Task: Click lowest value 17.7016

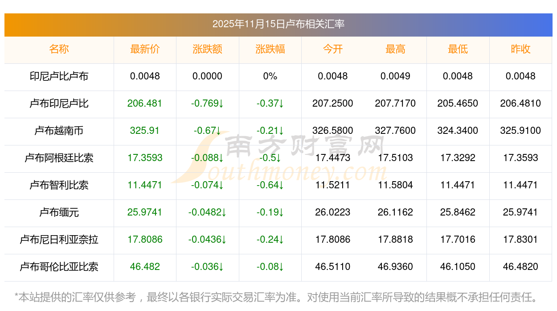Action: click(x=458, y=240)
